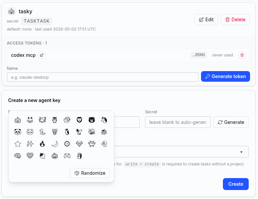Click 'Create a new agent key' heading
Viewport: 258px width, 199px height.
click(x=34, y=100)
